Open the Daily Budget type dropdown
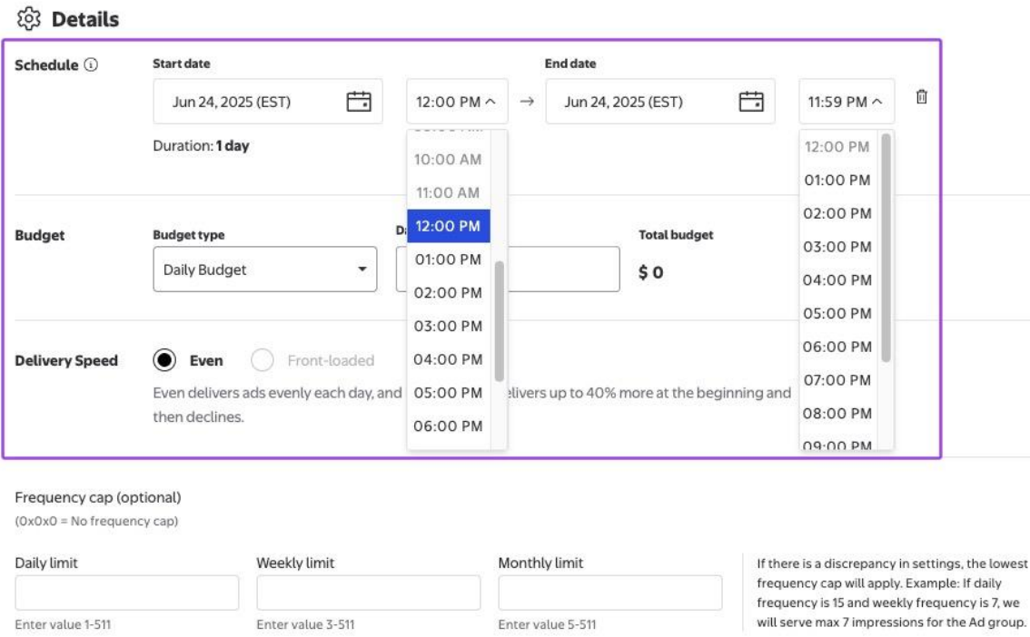The image size is (1030, 637). click(x=264, y=269)
